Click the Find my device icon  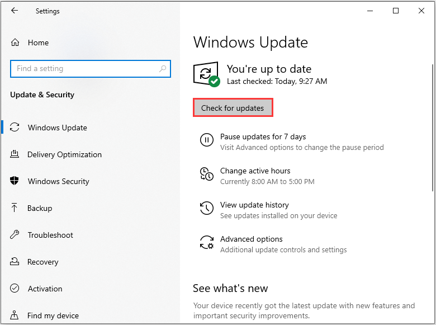coord(15,315)
